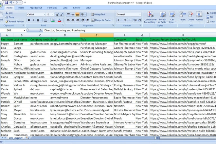Click the Increase Decimal icon
The image size is (216, 144).
135,20
